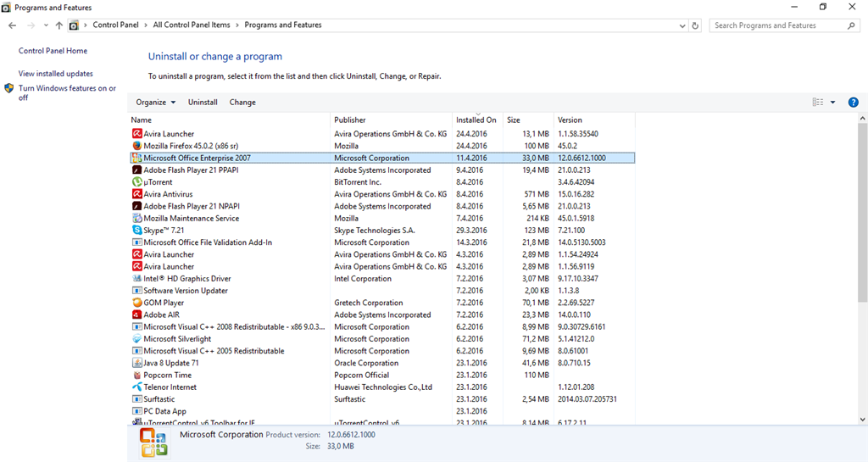Image resolution: width=868 pixels, height=462 pixels.
Task: Click the Popcorn Time icon
Action: pyautogui.click(x=136, y=376)
